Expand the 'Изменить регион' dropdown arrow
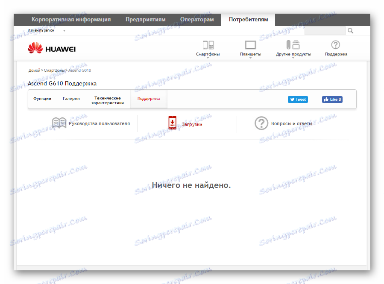Screen dimensions: 384x284 click(x=64, y=31)
